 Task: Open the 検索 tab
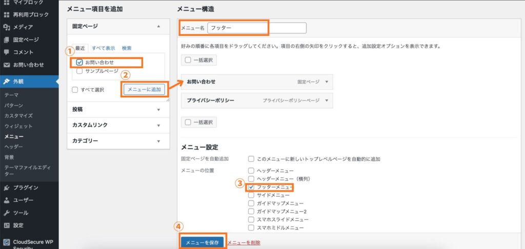pos(127,48)
